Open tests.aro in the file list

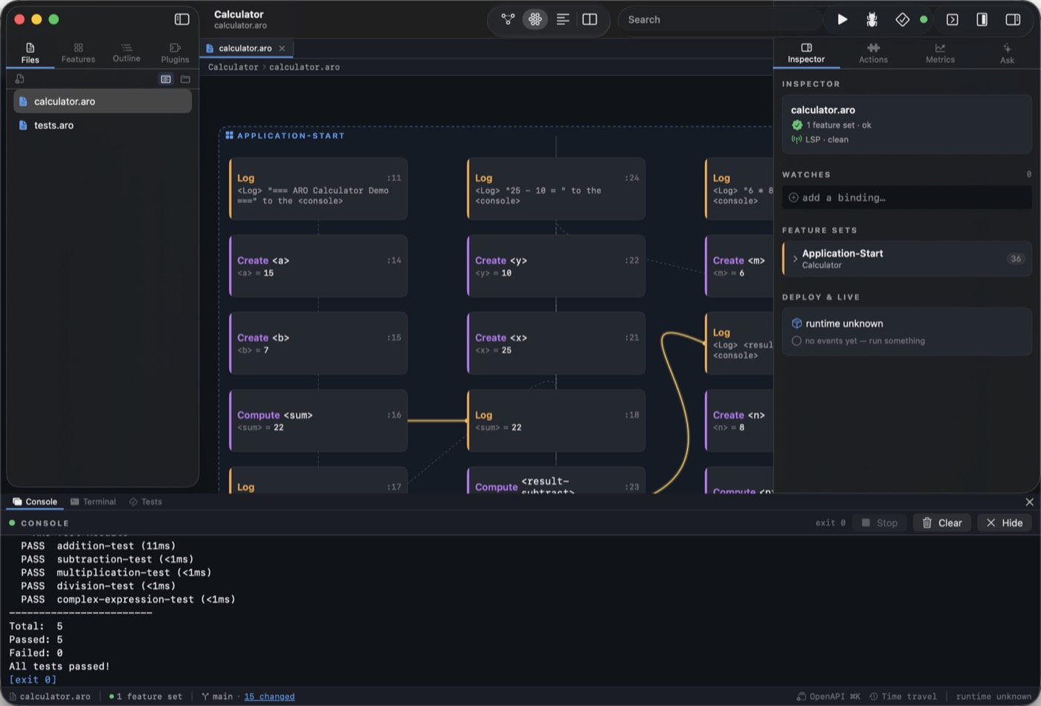[103, 125]
